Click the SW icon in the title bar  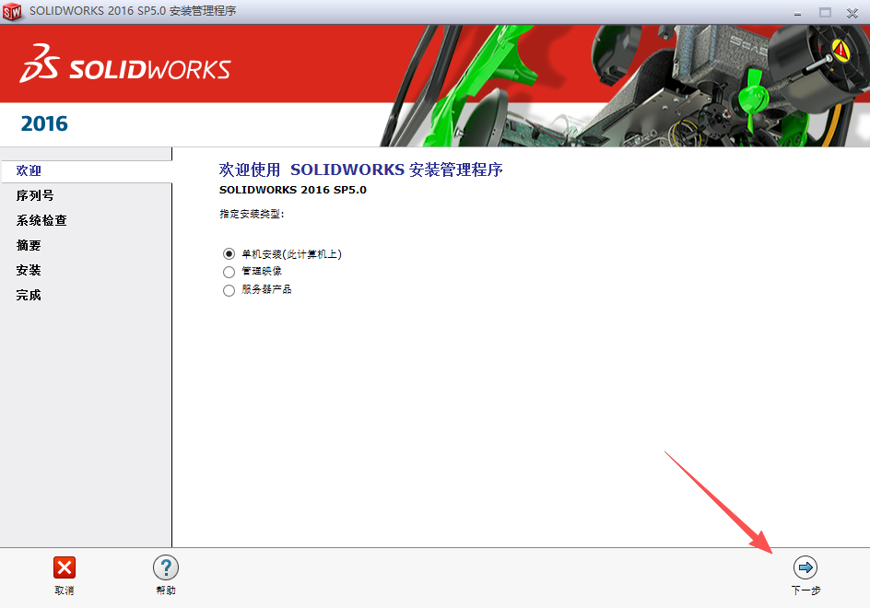pos(13,12)
